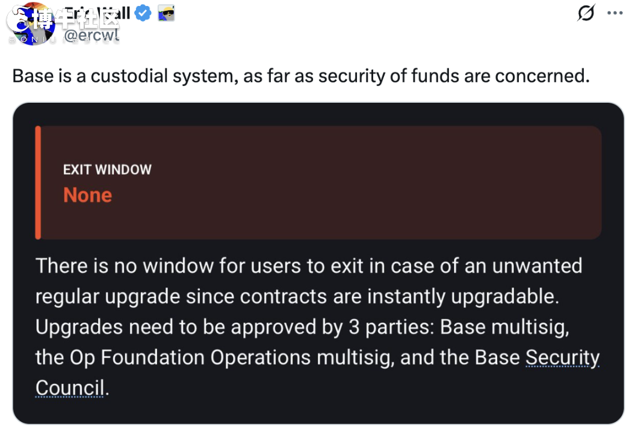
Task: Click the pixel-art sunglasses affiliate badge
Action: 166,13
